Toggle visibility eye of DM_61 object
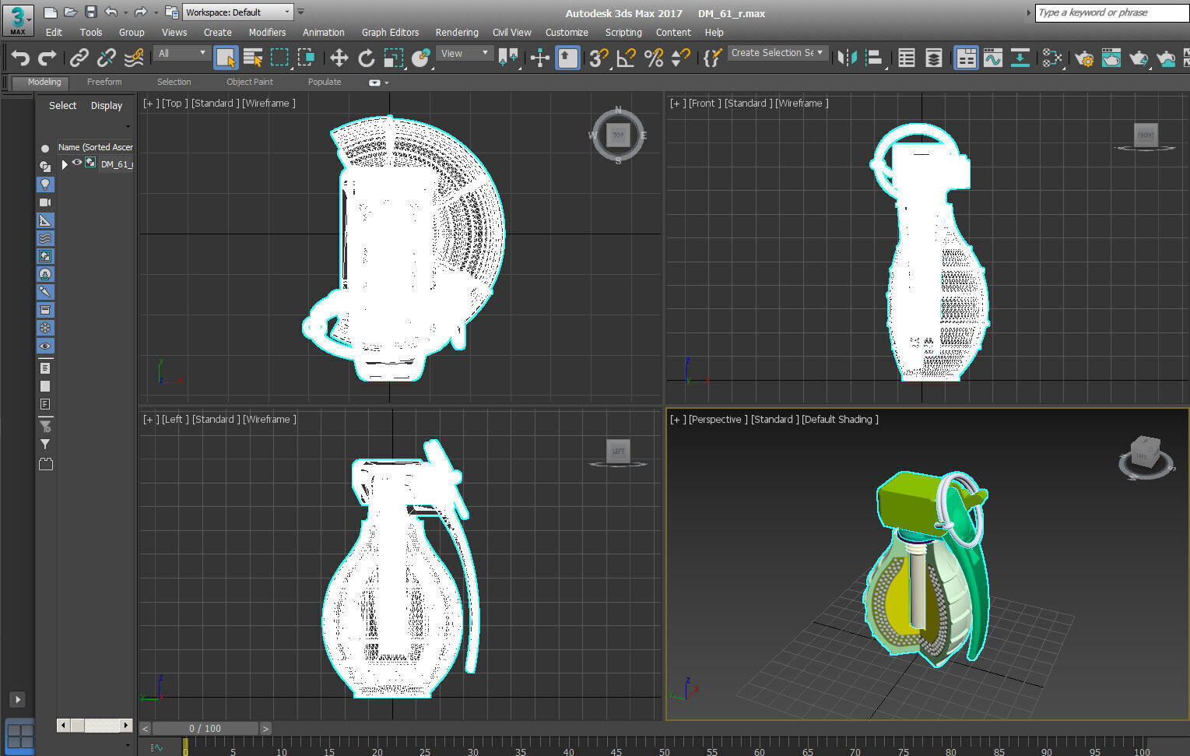Viewport: 1190px width, 756px height. pyautogui.click(x=77, y=163)
